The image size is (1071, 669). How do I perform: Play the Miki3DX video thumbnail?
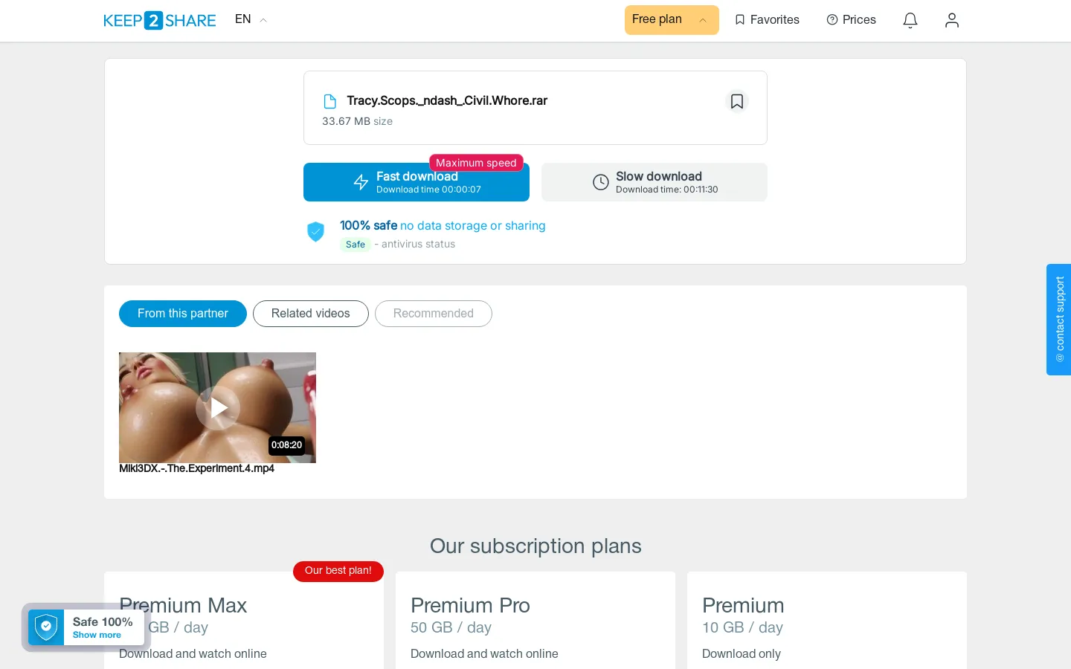(217, 407)
